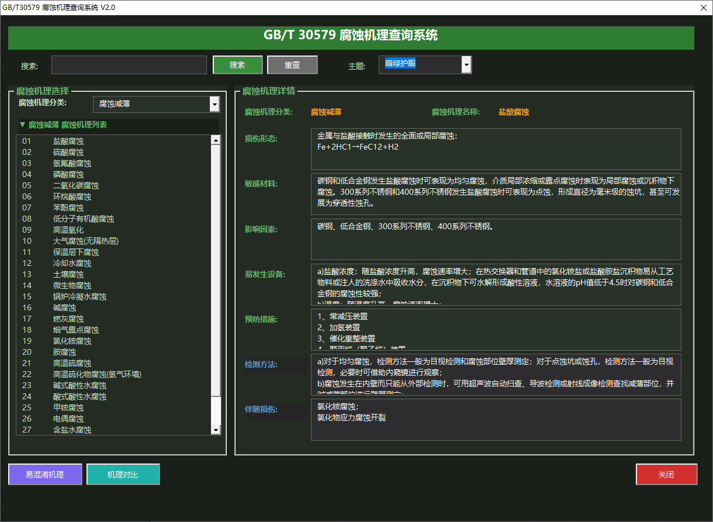Click the 检测方法 field label
The image size is (713, 522).
[x=261, y=365]
